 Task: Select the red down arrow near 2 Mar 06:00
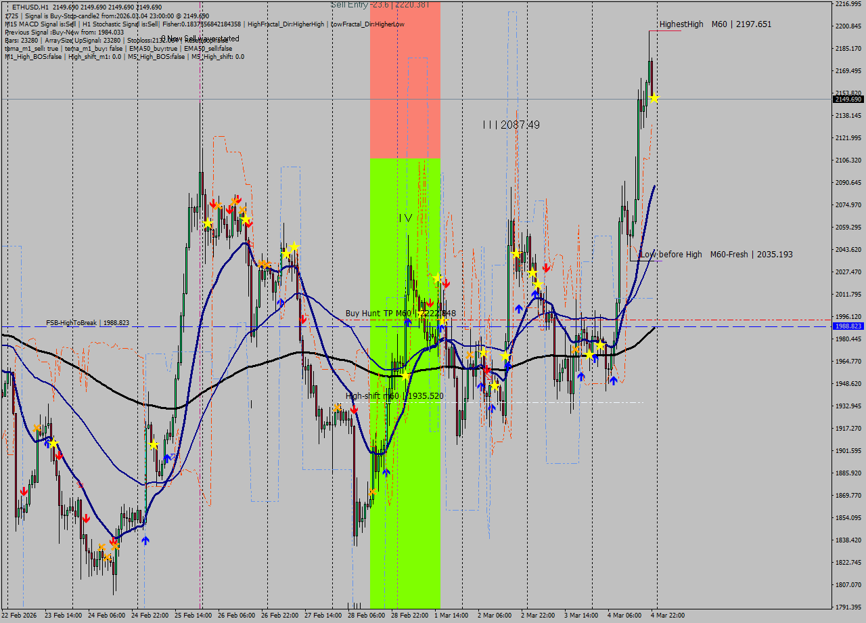click(486, 369)
